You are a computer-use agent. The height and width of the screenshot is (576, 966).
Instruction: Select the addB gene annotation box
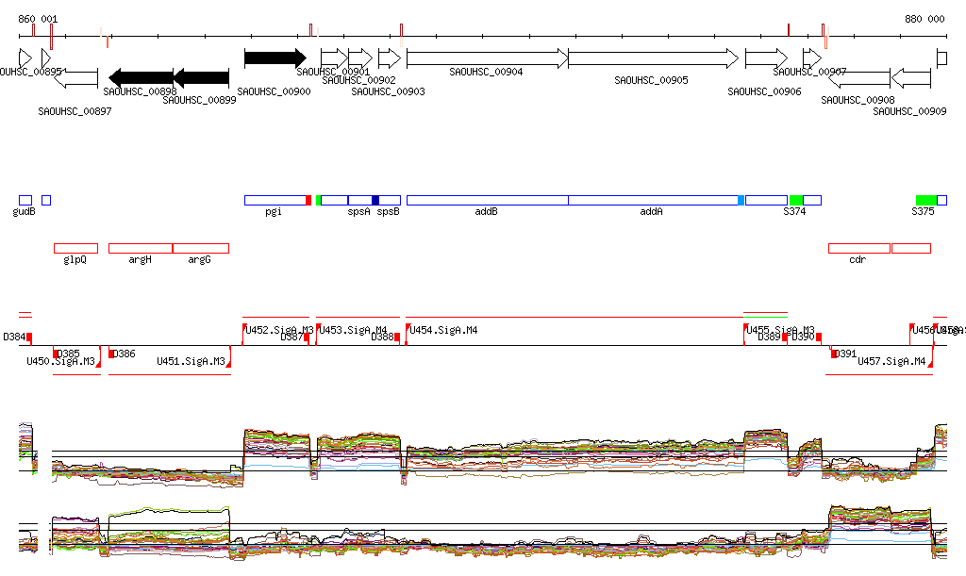tap(487, 200)
